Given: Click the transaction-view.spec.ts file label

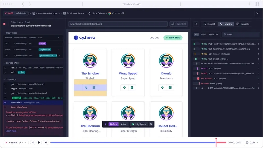Looking at the screenshot, I should point(46,13).
